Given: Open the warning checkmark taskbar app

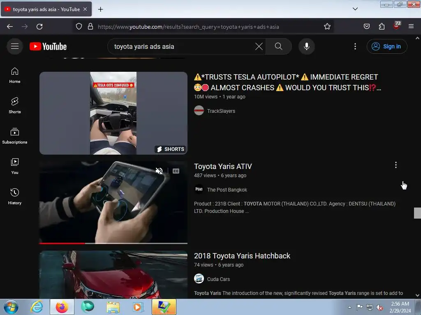Looking at the screenshot, I should click(164, 307).
